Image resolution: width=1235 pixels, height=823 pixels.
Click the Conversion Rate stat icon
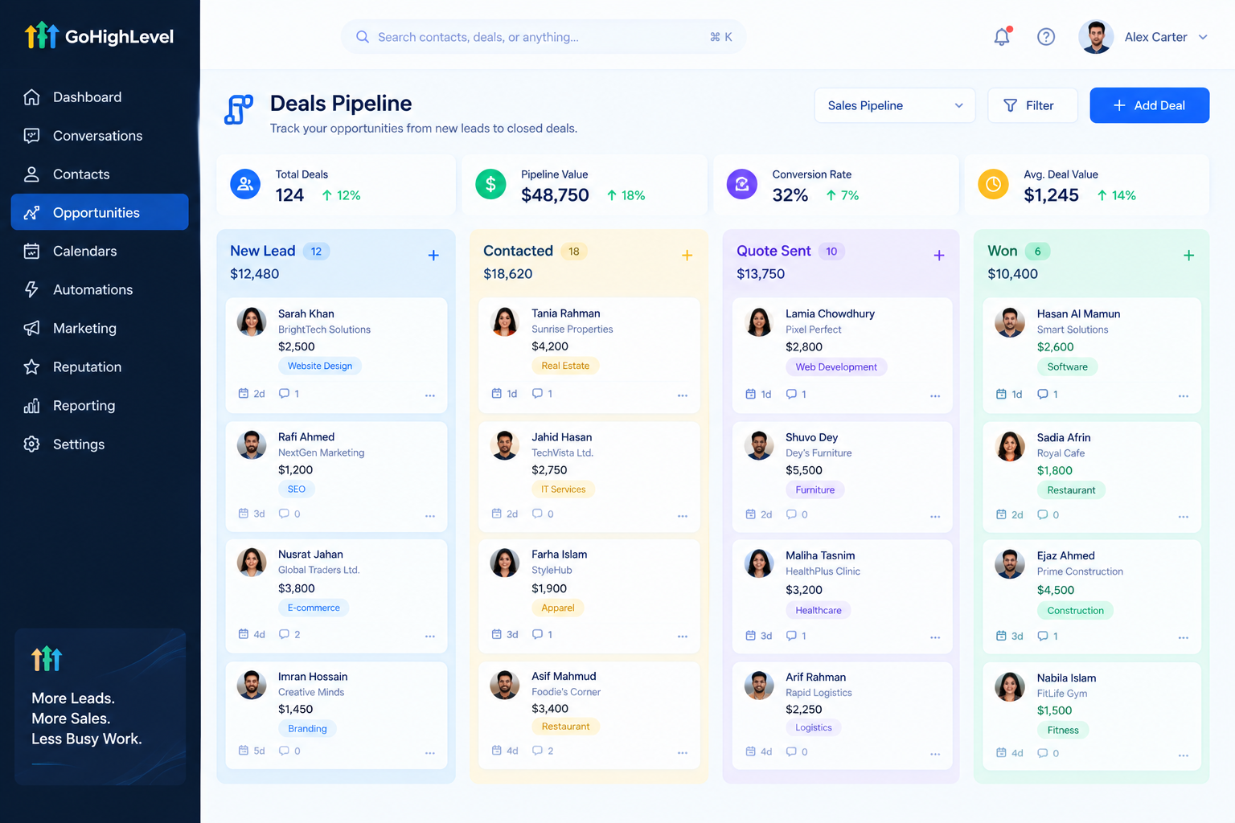pos(742,184)
